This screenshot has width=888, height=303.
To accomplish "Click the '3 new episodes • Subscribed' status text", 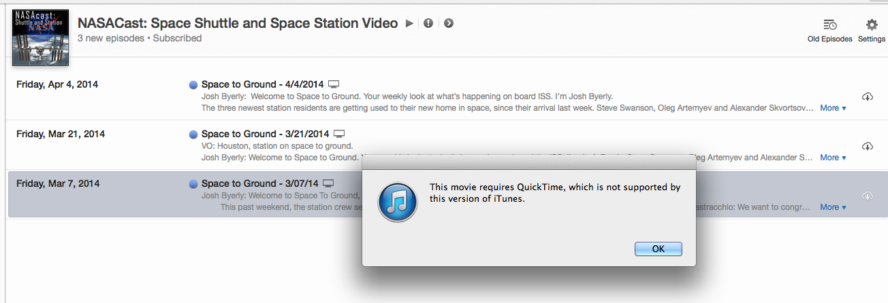I will click(140, 39).
